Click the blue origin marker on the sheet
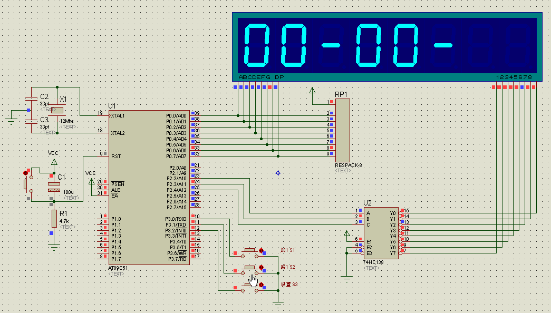The height and width of the screenshot is (313, 551). click(x=278, y=173)
